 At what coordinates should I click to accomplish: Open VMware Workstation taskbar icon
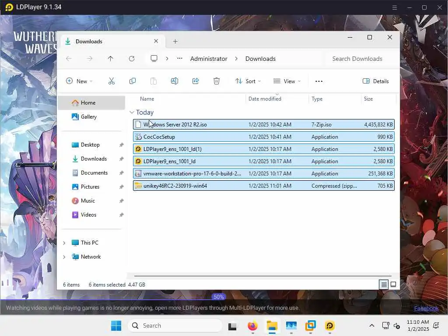coord(311,325)
